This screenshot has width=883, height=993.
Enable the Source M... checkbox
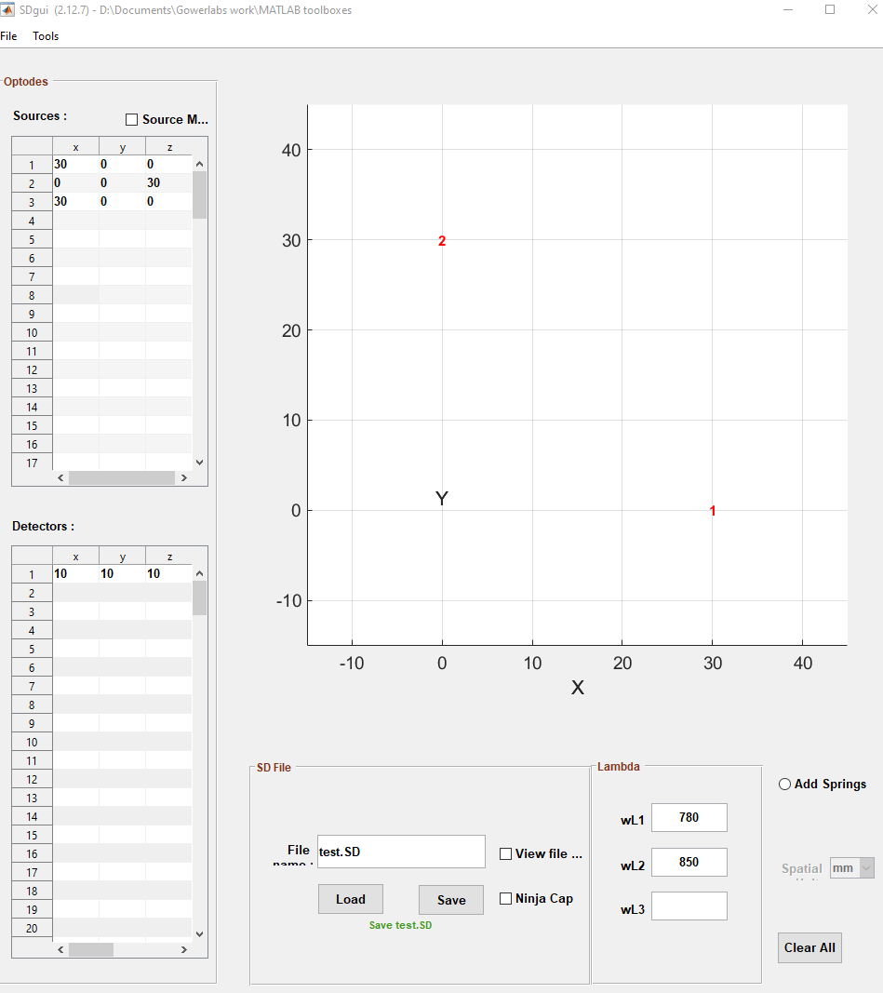tap(131, 120)
